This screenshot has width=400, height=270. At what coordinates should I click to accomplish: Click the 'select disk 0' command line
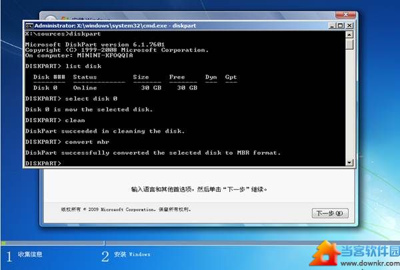point(71,99)
